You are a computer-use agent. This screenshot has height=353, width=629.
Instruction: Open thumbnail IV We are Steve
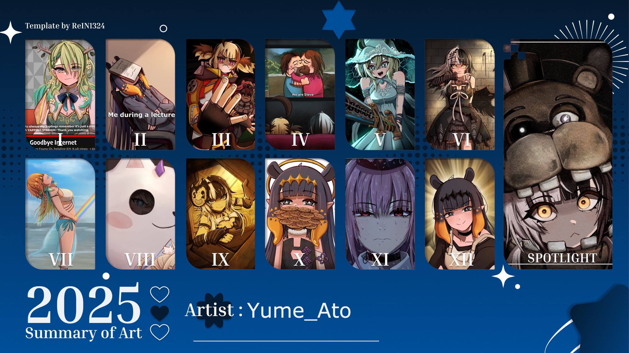[300, 95]
